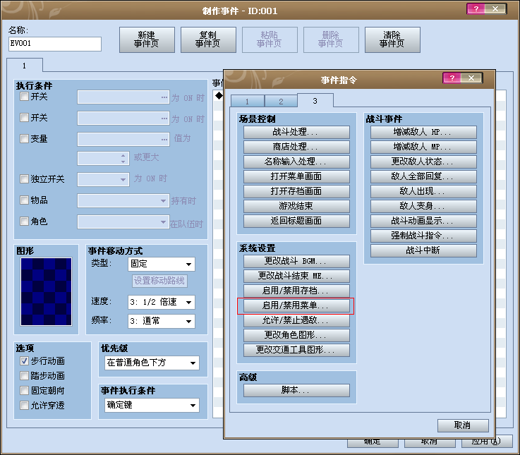Click 战斗中断 command
The width and height of the screenshot is (520, 455).
point(423,250)
